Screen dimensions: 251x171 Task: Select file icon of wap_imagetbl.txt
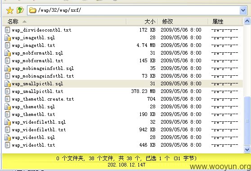[x=7, y=46]
